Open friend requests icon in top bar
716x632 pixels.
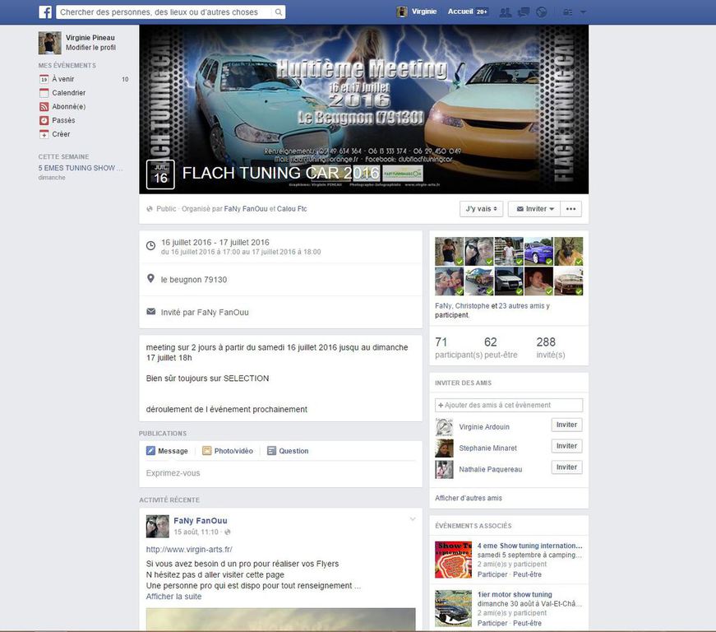click(505, 12)
